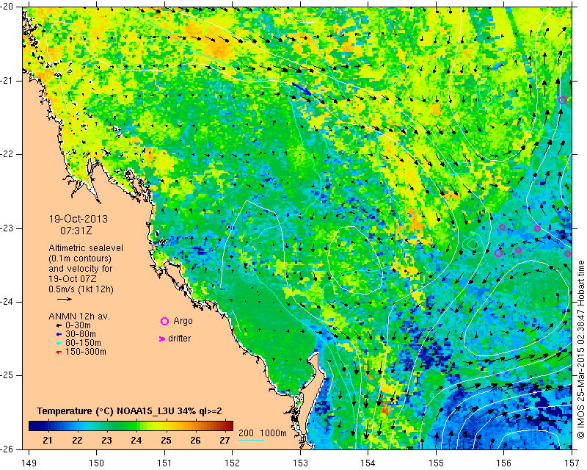Click the '0-30m' depth label

click(79, 325)
